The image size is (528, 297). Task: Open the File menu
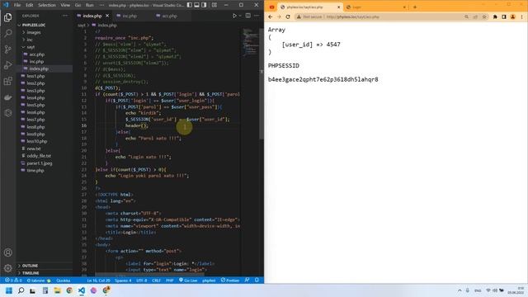[x=17, y=5]
